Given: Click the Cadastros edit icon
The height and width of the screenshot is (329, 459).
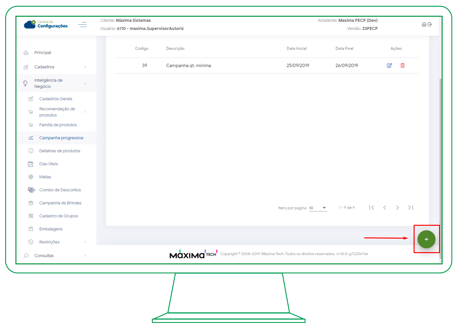Looking at the screenshot, I should [26, 67].
